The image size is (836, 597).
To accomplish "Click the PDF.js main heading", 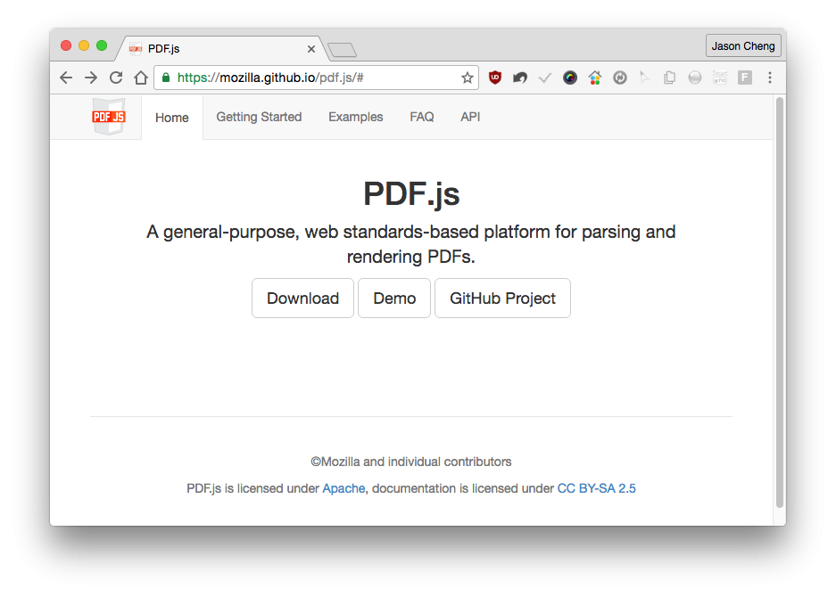I will (411, 193).
